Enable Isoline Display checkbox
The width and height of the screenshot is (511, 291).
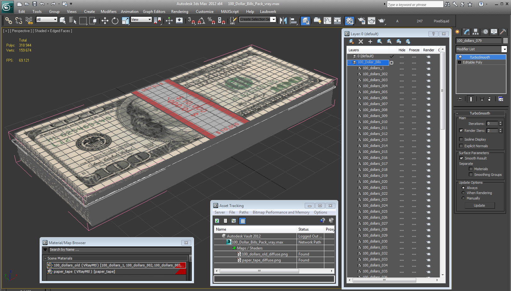pos(461,139)
